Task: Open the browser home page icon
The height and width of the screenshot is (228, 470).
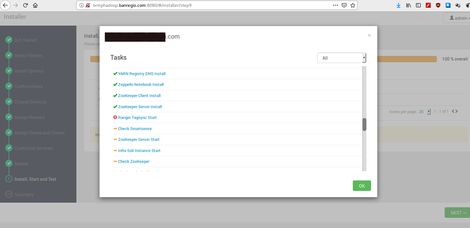Action: click(35, 5)
